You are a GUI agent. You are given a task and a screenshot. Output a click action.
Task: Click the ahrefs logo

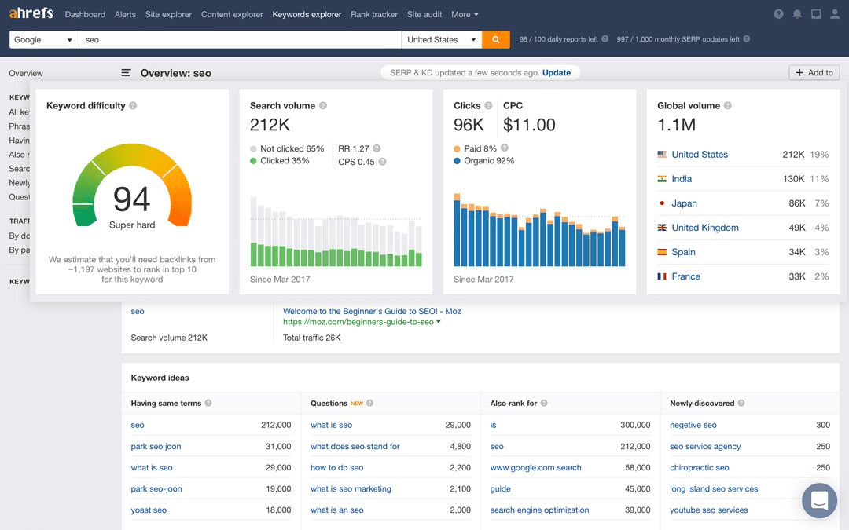tap(31, 13)
